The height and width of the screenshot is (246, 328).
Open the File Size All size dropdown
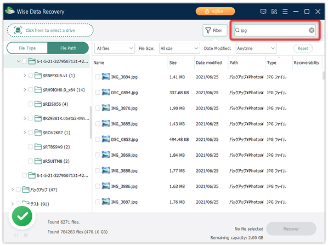[x=179, y=48]
